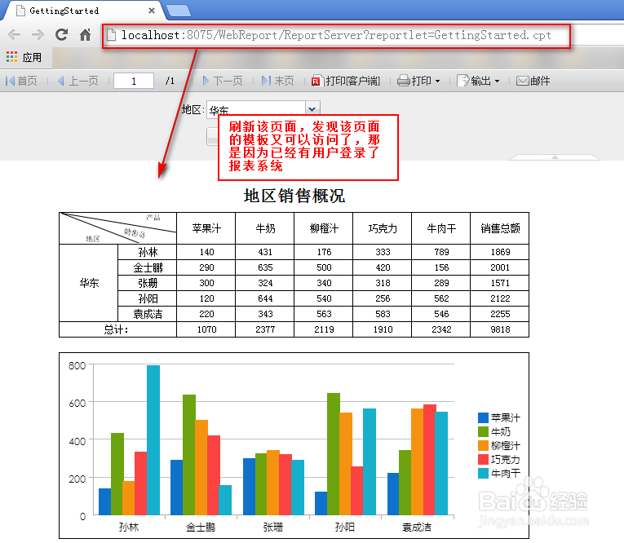Click the 总计 total row label
Viewport: 624px width, 543px height.
click(117, 329)
